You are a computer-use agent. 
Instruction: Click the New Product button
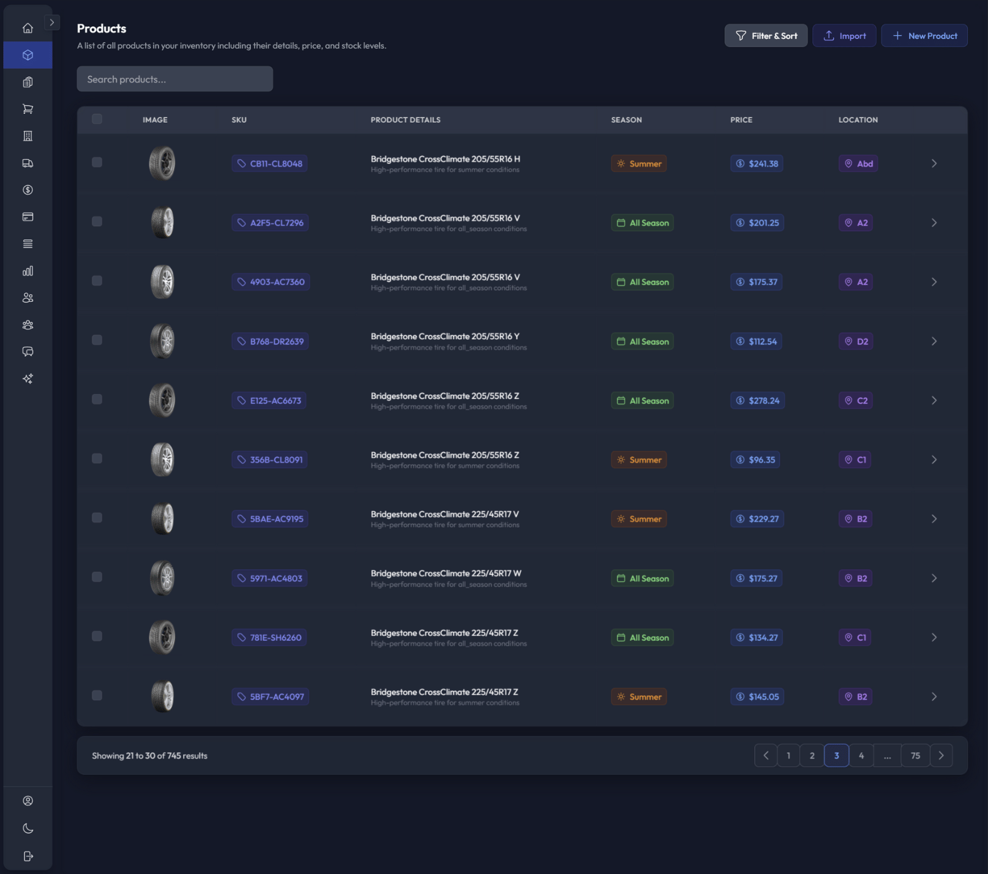click(924, 35)
